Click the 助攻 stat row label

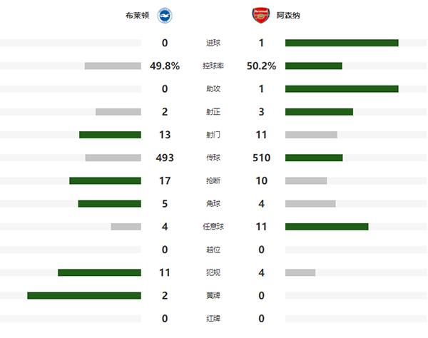click(214, 89)
